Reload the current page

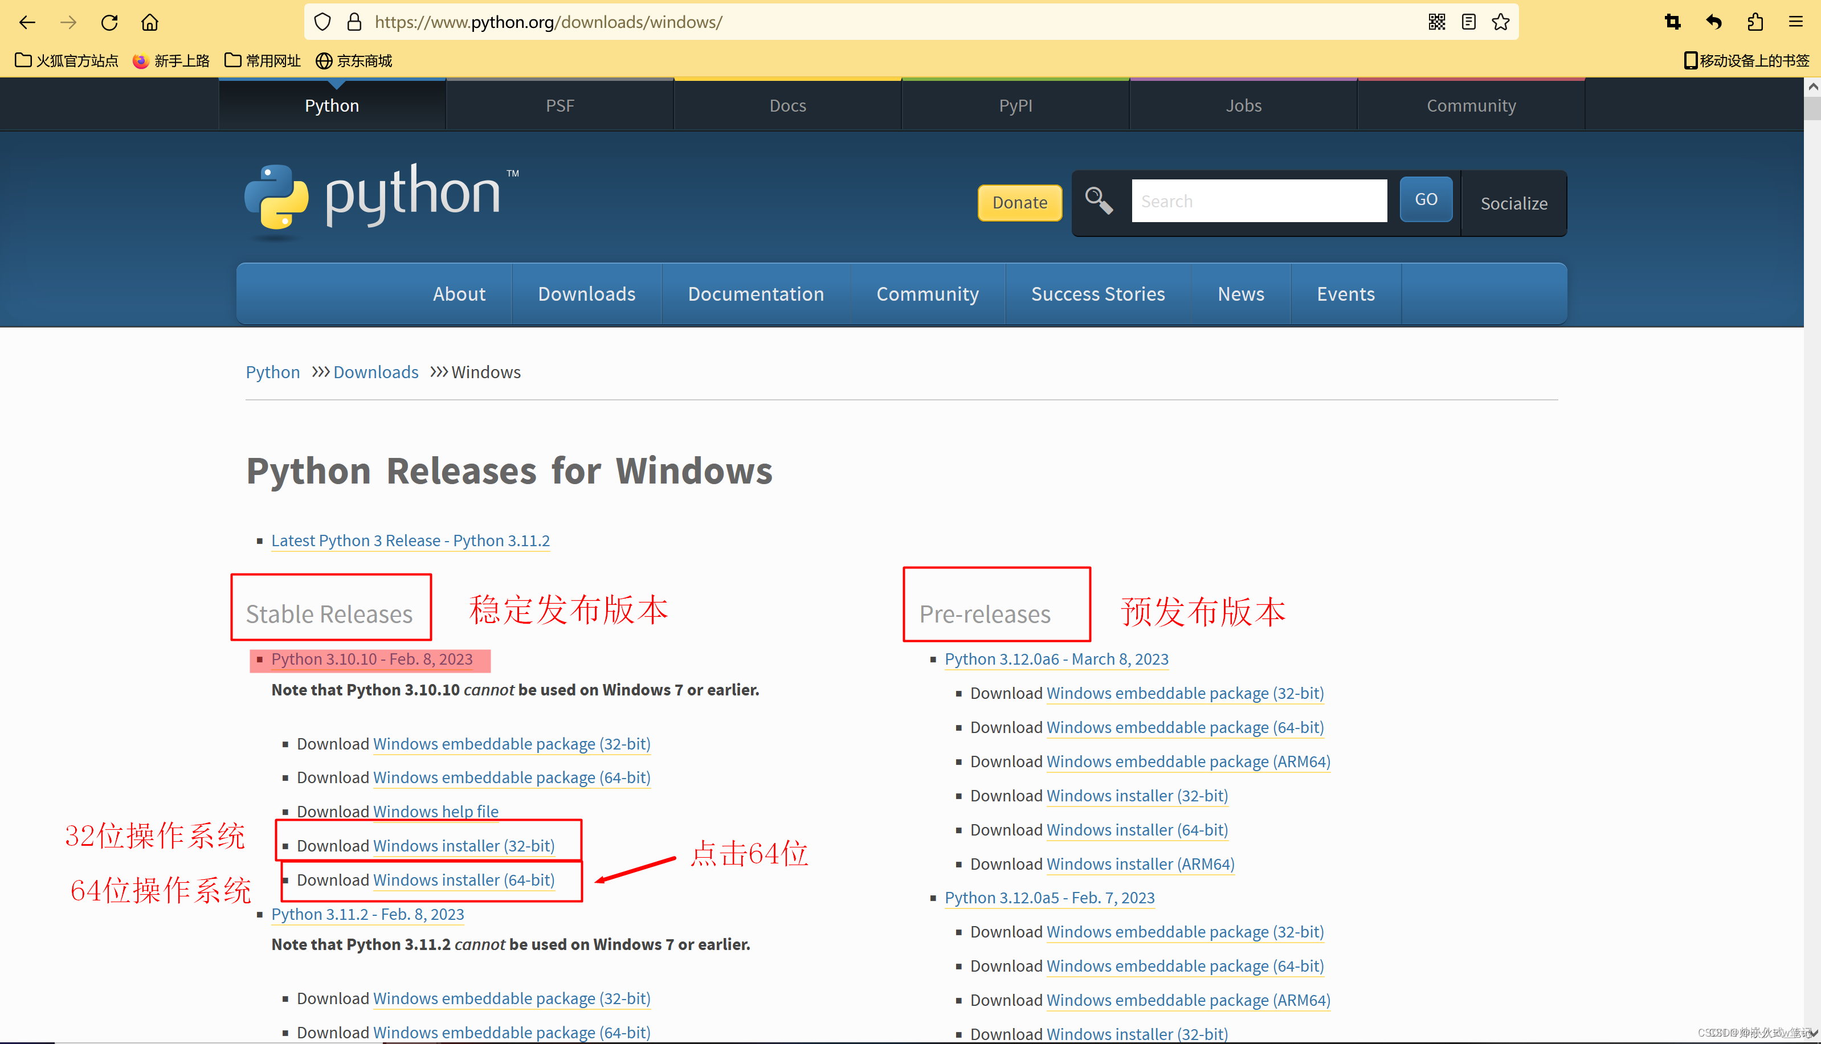109,22
